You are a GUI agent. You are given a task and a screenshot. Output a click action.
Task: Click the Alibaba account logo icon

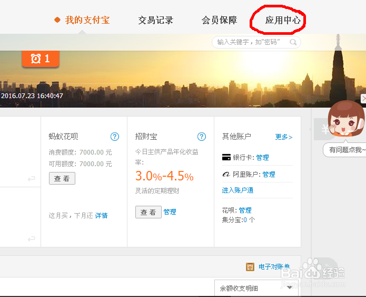tap(226, 174)
